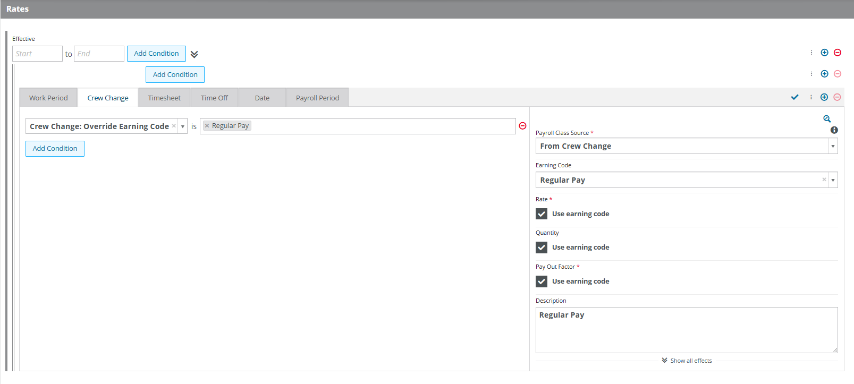This screenshot has height=384, width=854.
Task: Open the dots menu in the tab bar
Action: (811, 97)
